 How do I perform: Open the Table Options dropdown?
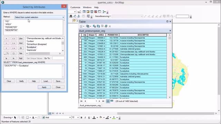[x=82, y=26]
